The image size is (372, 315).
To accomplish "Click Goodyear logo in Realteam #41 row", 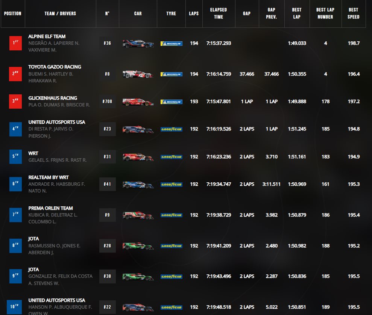I will [x=171, y=185].
